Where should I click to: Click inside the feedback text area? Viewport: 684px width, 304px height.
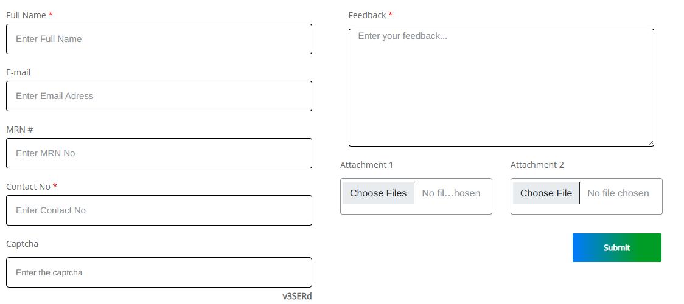(x=501, y=88)
